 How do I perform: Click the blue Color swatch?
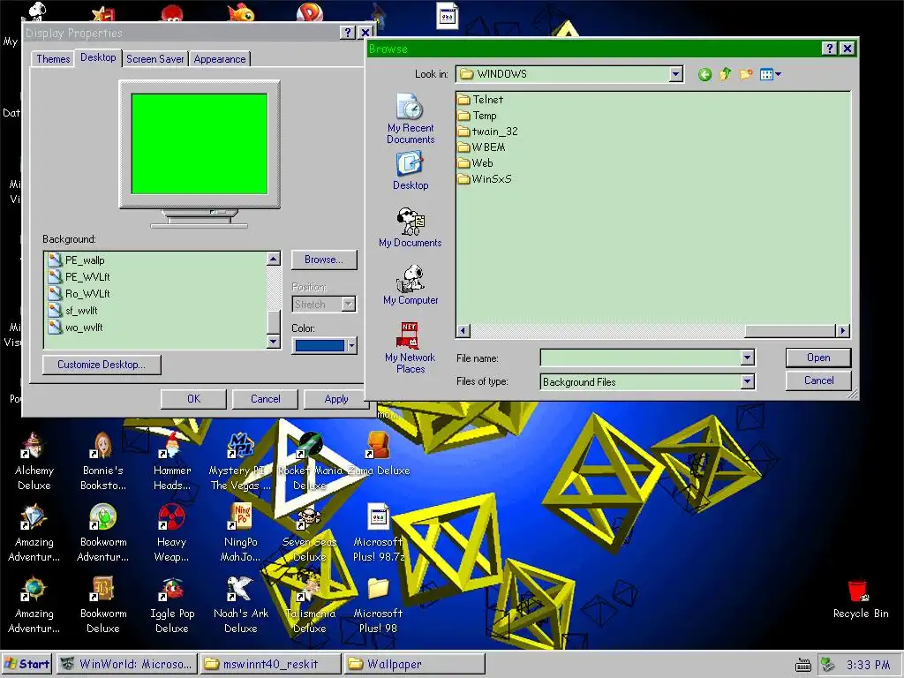(x=320, y=345)
